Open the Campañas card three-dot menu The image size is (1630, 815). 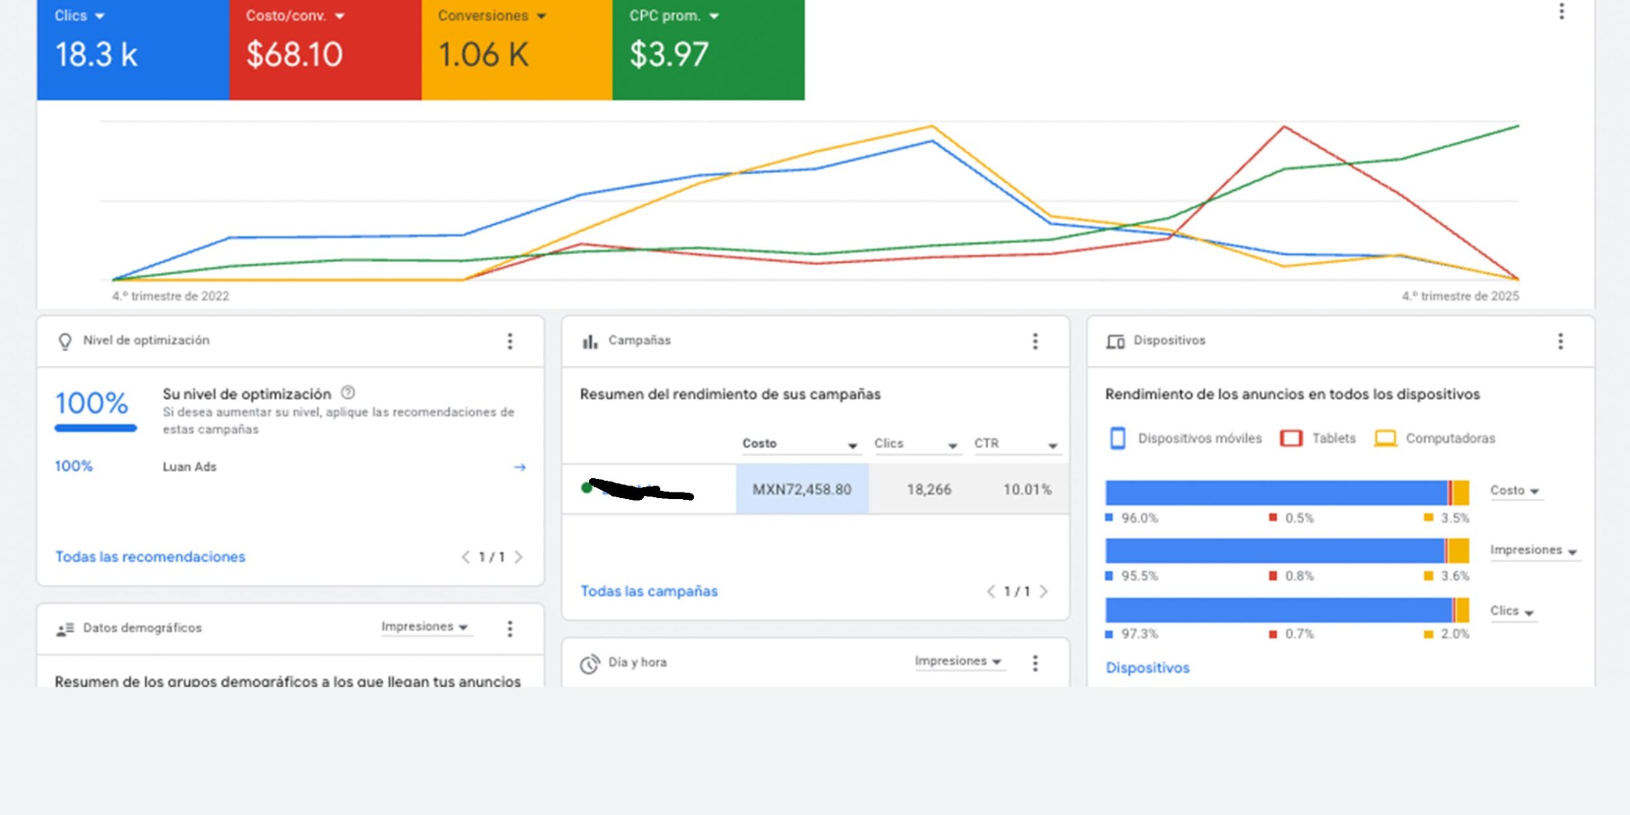tap(1035, 341)
